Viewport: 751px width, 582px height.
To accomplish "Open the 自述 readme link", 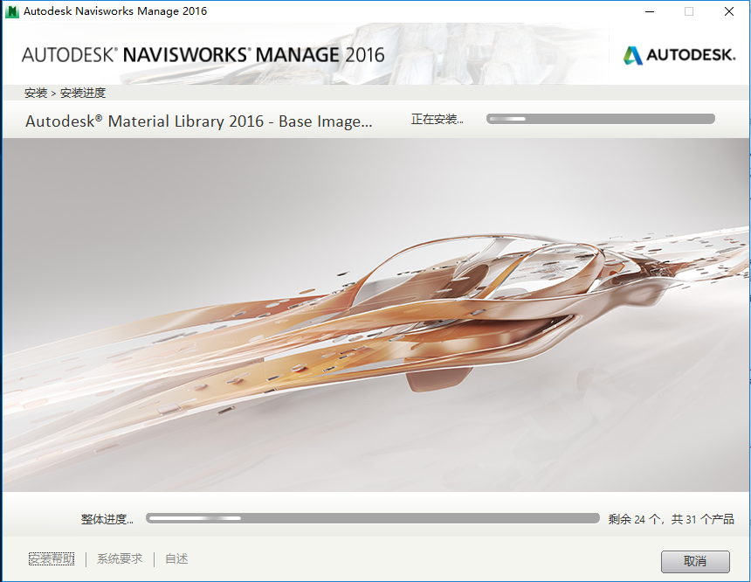I will coord(176,559).
